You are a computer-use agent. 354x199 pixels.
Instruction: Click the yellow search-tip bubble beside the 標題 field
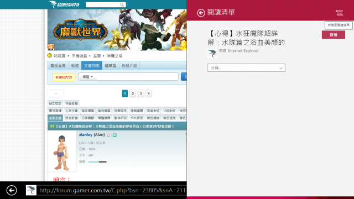tap(64, 77)
